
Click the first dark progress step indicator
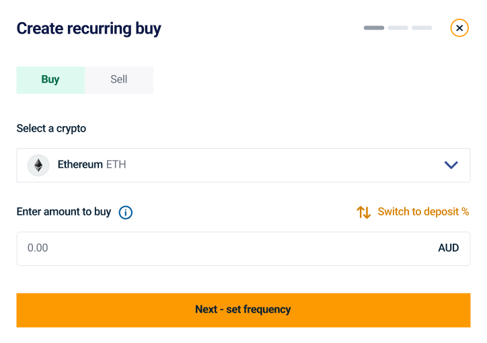[x=374, y=28]
